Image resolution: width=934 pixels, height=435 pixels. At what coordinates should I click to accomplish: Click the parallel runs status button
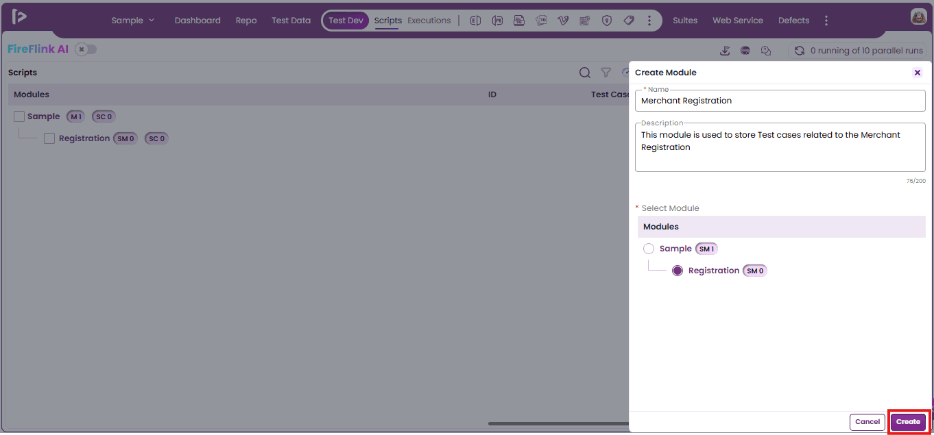click(857, 51)
